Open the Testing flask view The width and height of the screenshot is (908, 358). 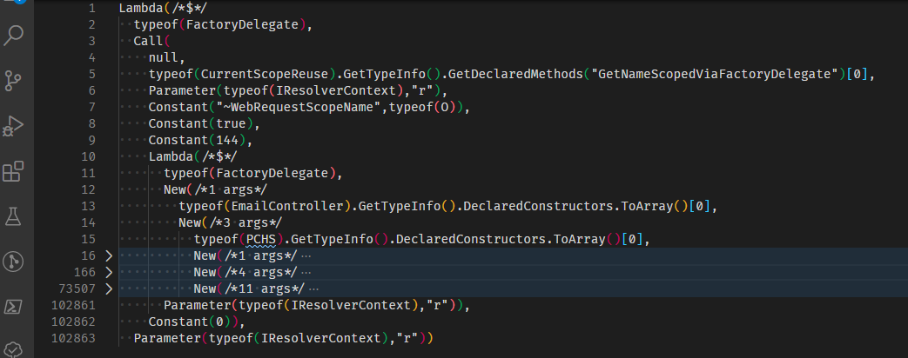click(x=13, y=216)
